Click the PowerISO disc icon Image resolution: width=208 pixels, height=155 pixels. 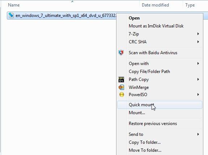coord(122,95)
